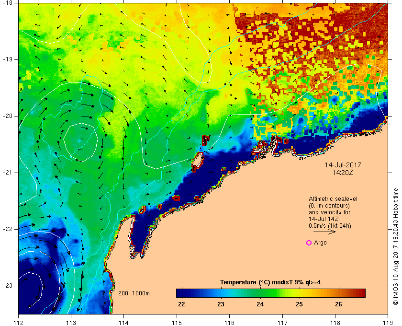Click the IMOS copyright timestamp text

[x=395, y=246]
